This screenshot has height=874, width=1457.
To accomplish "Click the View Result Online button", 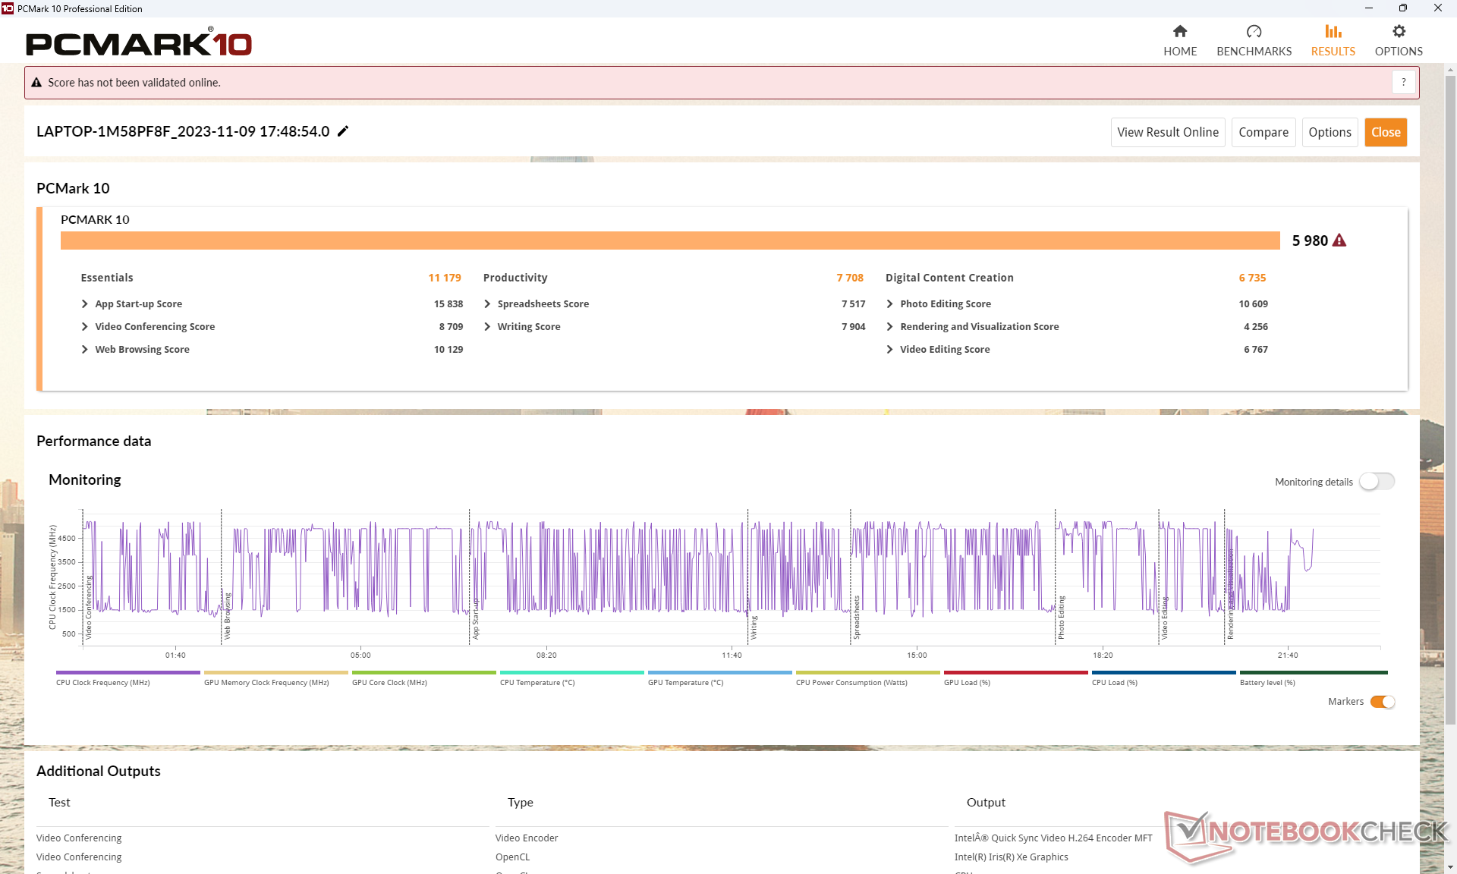I will click(1167, 132).
